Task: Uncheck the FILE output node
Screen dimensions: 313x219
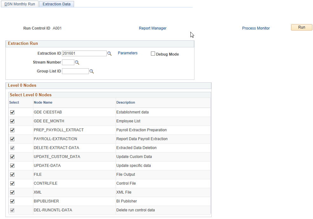Action: click(x=12, y=175)
